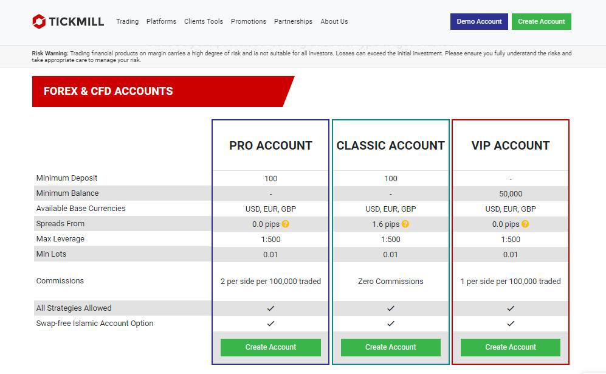Select the PRO ACCOUNT heading
The width and height of the screenshot is (606, 374).
pyautogui.click(x=270, y=145)
